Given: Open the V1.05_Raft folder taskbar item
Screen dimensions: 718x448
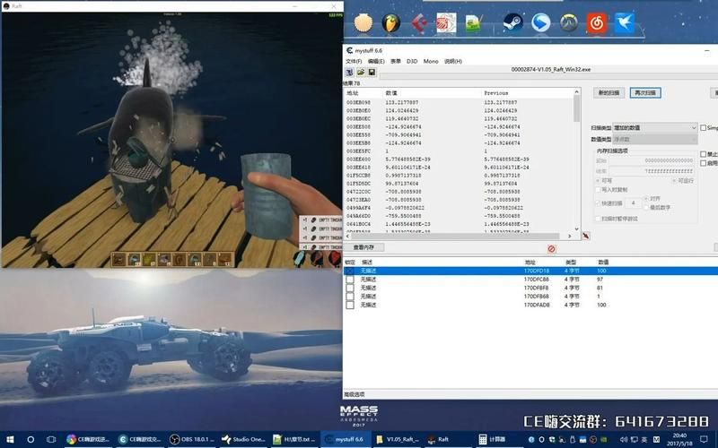Looking at the screenshot, I should click(x=398, y=439).
